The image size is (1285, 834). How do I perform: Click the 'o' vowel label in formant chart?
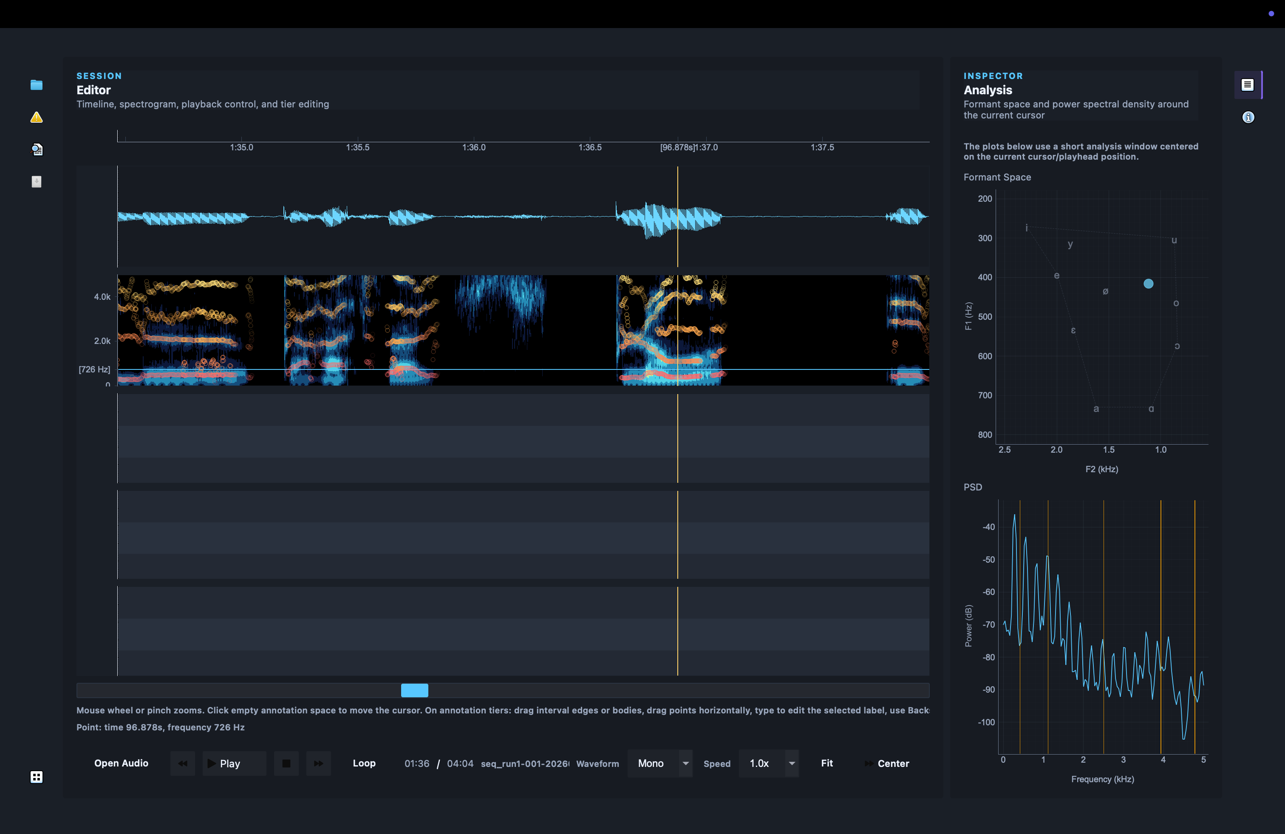[1176, 303]
